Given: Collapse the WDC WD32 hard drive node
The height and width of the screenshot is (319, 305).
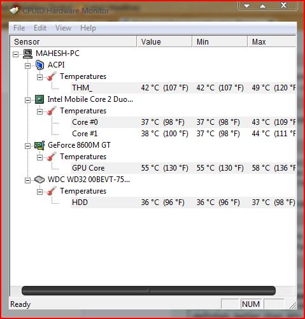Looking at the screenshot, I should 27,180.
